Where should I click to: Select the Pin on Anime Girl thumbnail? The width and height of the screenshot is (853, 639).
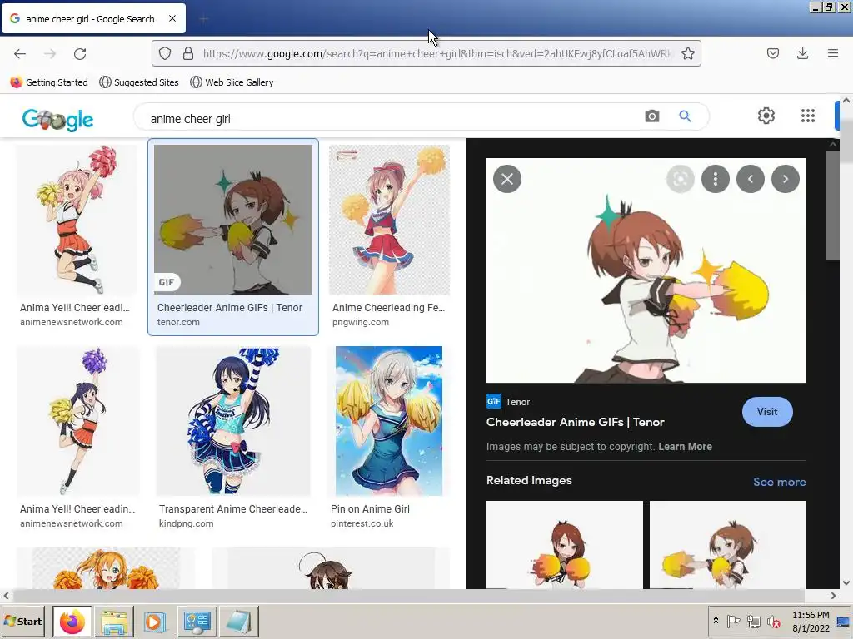coord(389,421)
